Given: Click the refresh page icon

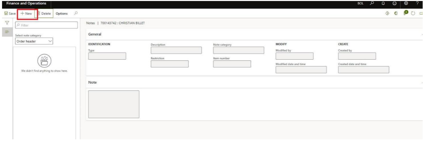Looking at the screenshot, I should (x=414, y=14).
